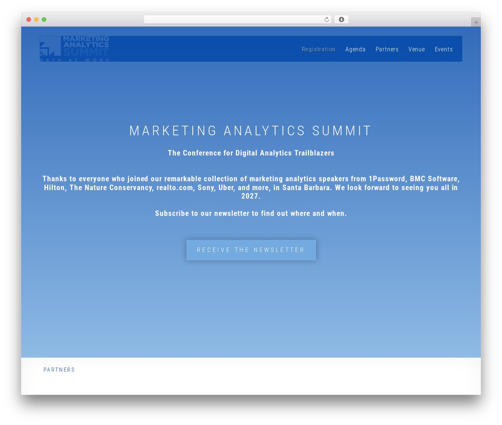502x425 pixels.
Task: Open the Events navigation link
Action: click(444, 49)
